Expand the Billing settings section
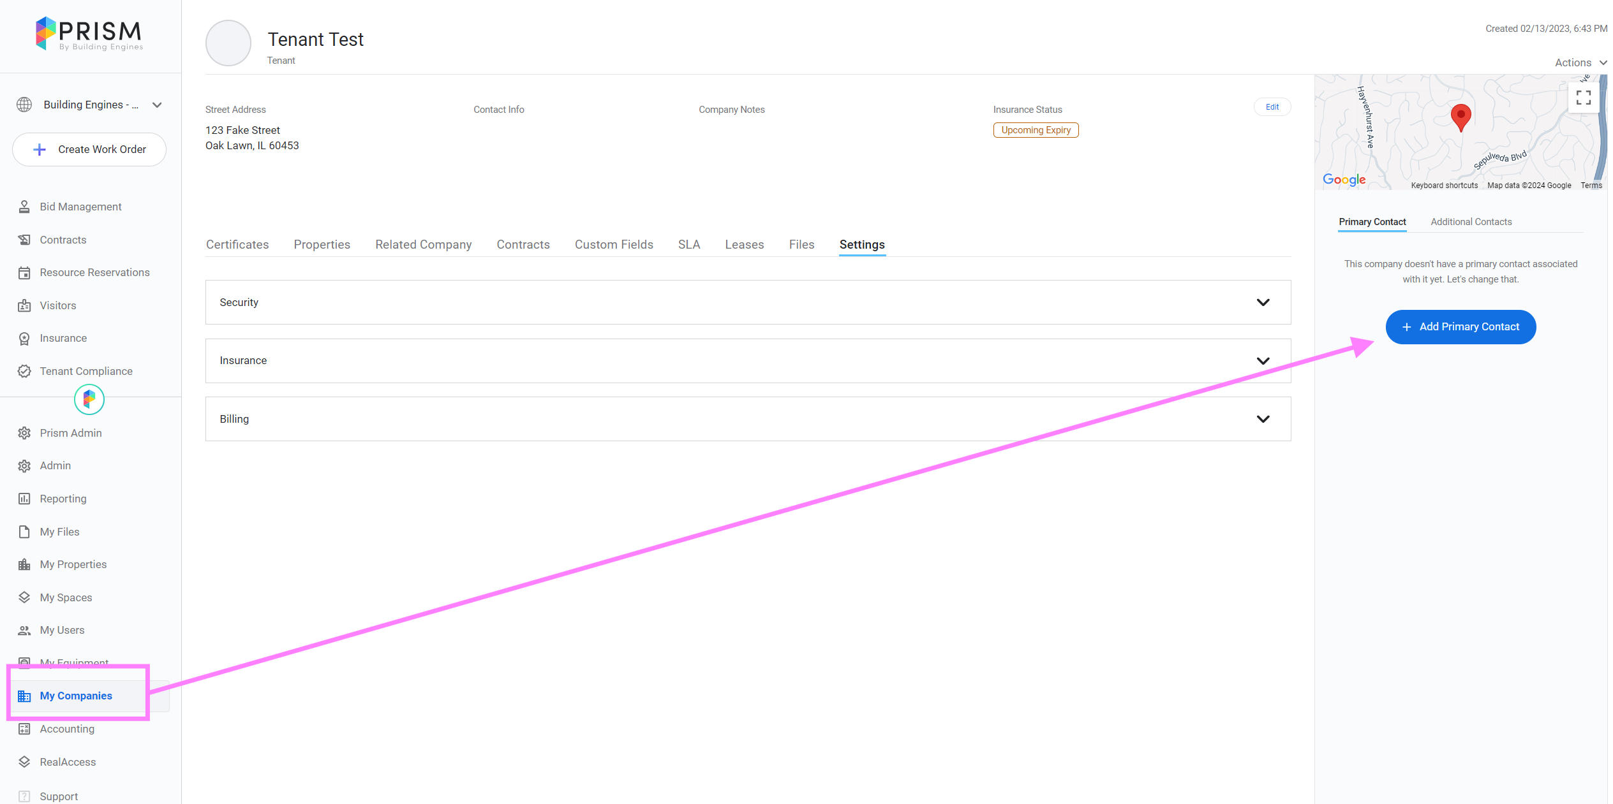This screenshot has height=804, width=1613. coord(1263,419)
